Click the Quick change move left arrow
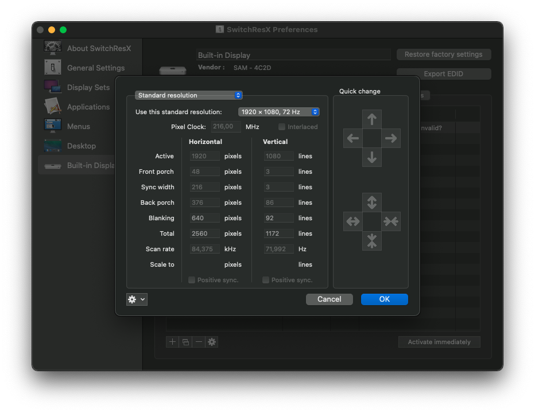 click(x=352, y=138)
